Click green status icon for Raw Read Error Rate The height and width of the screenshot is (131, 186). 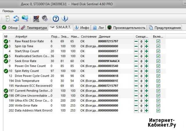6,41
